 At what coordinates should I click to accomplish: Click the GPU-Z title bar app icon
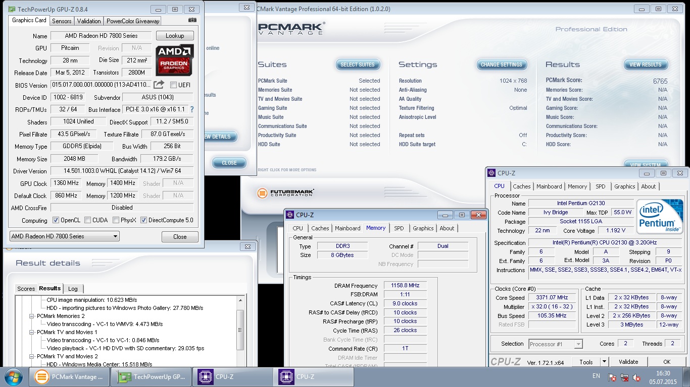(12, 9)
